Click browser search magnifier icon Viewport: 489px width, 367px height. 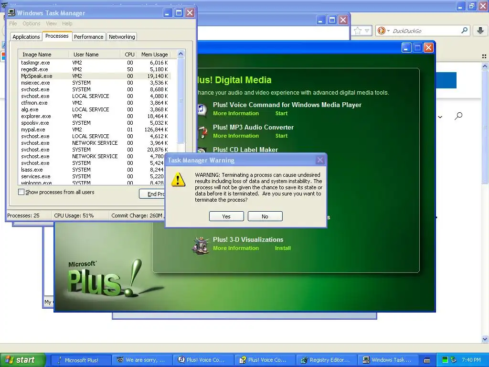(464, 30)
